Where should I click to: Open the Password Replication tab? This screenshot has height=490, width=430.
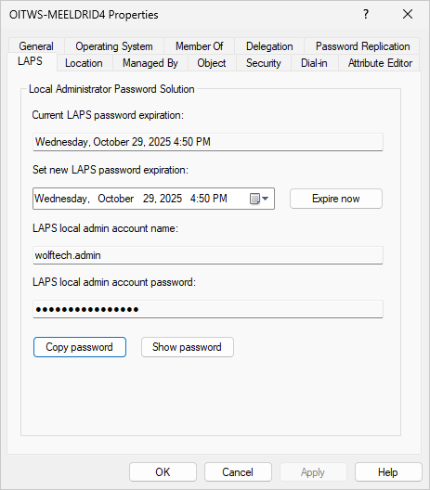click(362, 46)
